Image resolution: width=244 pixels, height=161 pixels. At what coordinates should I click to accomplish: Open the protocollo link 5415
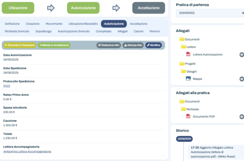(6, 86)
